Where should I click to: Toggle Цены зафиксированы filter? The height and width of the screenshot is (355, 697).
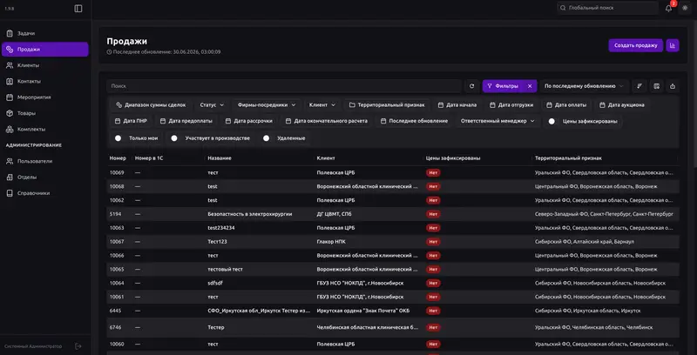tap(552, 121)
